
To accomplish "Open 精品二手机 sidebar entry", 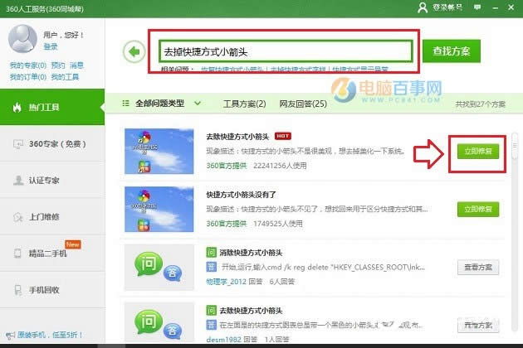I will pos(51,253).
